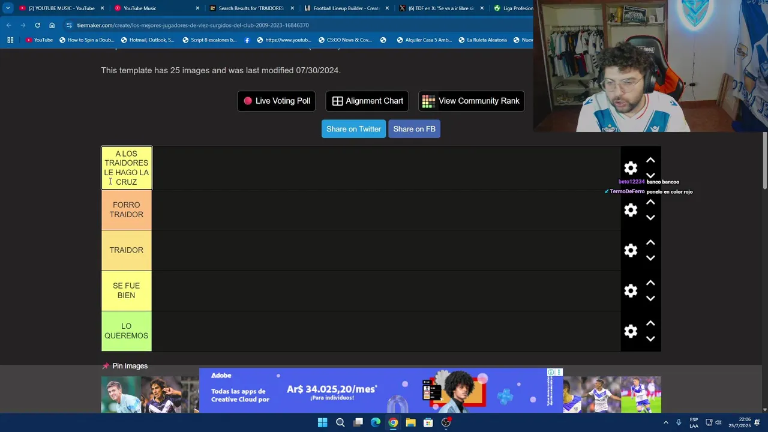Open the tab search dropdown arrow

pyautogui.click(x=8, y=8)
